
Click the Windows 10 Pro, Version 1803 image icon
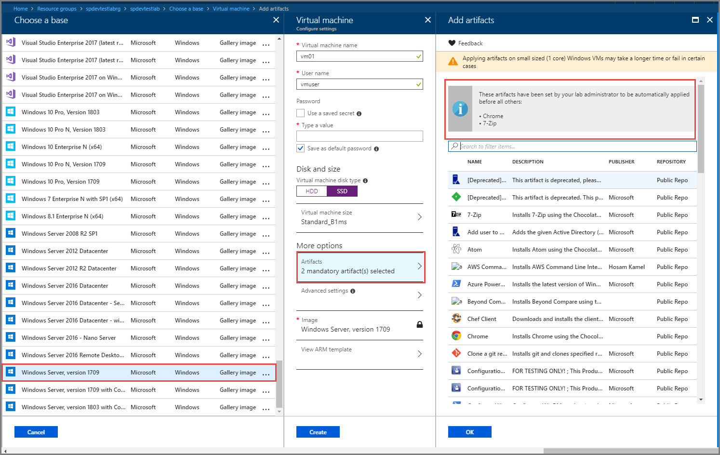click(x=11, y=112)
